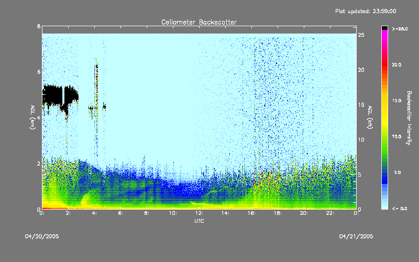Click the "18:" tick on the UTC axis
The image size is (419, 262).
[278, 213]
